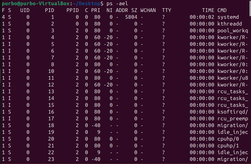The image size is (251, 164).
Task: Click the PID column header
Action: point(50,10)
